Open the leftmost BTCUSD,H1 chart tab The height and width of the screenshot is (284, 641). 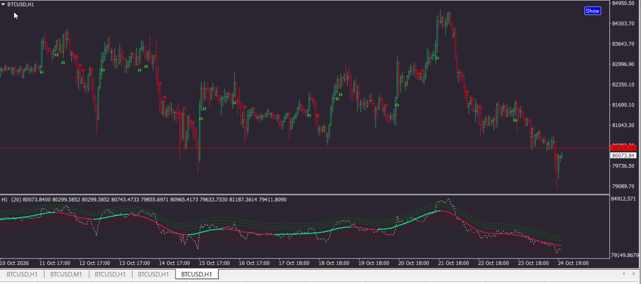[22, 274]
